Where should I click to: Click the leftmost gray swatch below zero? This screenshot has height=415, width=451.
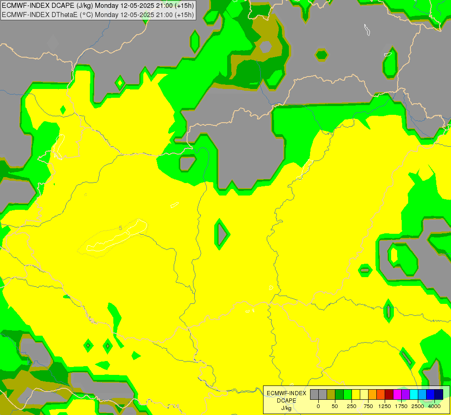point(314,394)
